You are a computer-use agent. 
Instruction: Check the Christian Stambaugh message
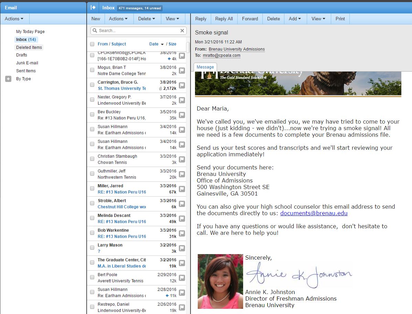tap(92, 159)
